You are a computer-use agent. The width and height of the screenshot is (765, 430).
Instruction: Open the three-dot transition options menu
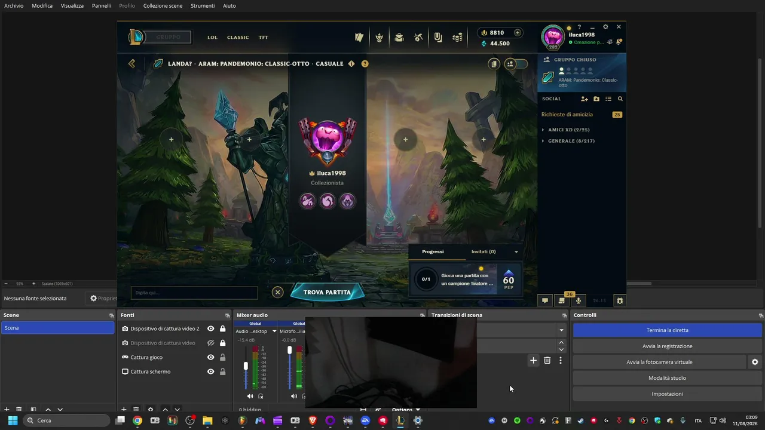pos(560,360)
